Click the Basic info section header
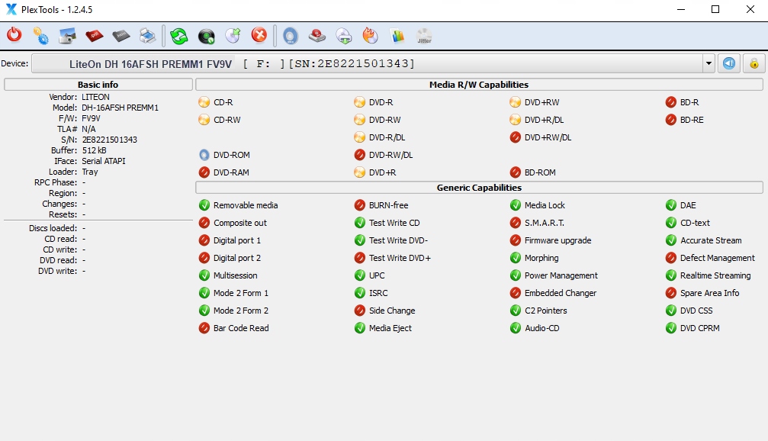Viewport: 768px width, 441px height. 98,85
